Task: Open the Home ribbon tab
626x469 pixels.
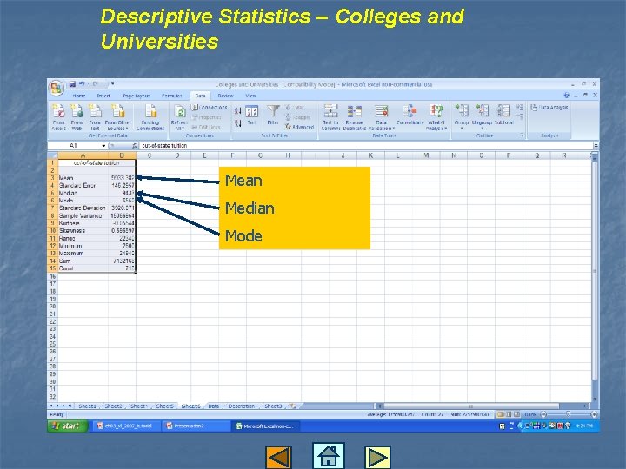Action: tap(79, 96)
